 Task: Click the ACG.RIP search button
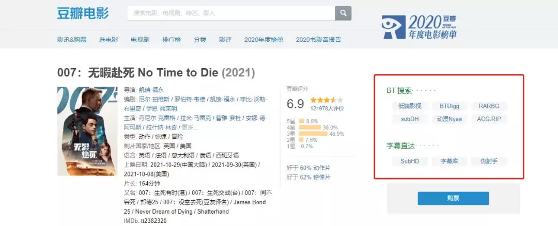pos(489,119)
